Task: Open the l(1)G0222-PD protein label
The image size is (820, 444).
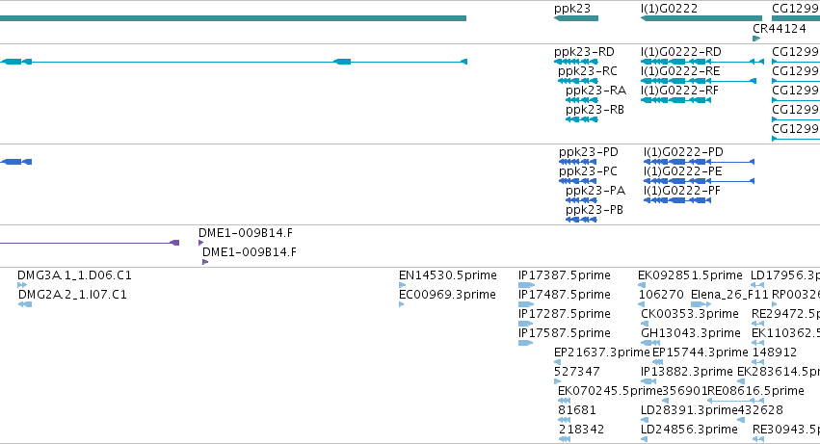Action: [683, 152]
